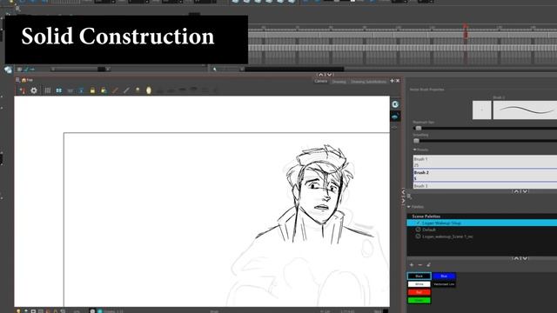
Task: Open the Colour view menu icon
Action: click(x=409, y=196)
